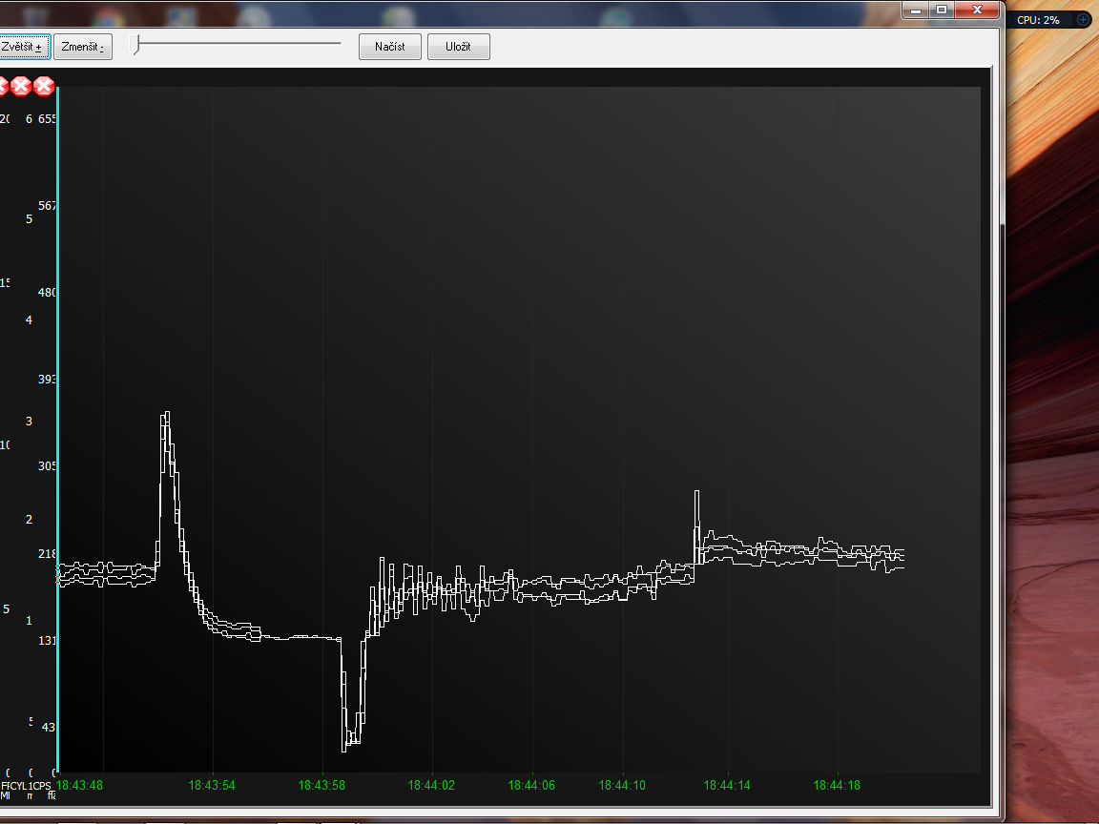Click the 18:44:02 time axis label
The image size is (1099, 824).
coord(431,785)
